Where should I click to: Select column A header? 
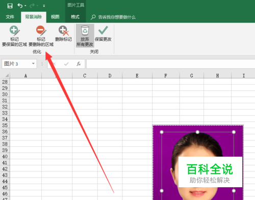point(25,76)
